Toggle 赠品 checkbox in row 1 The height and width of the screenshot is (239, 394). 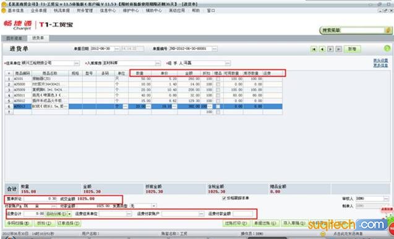(x=218, y=79)
